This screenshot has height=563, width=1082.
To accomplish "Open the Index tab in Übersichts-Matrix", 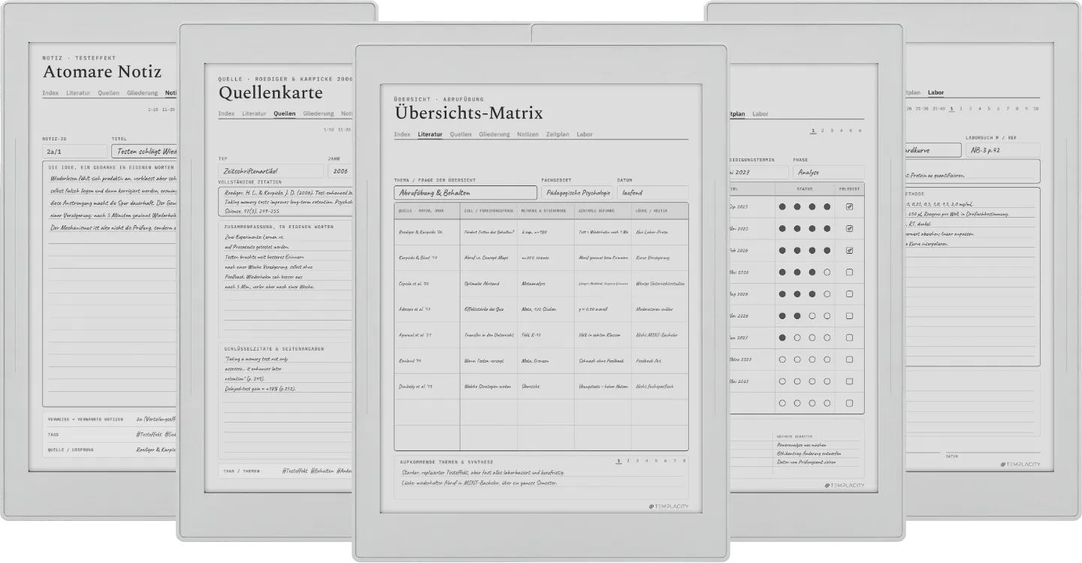I will click(x=402, y=134).
